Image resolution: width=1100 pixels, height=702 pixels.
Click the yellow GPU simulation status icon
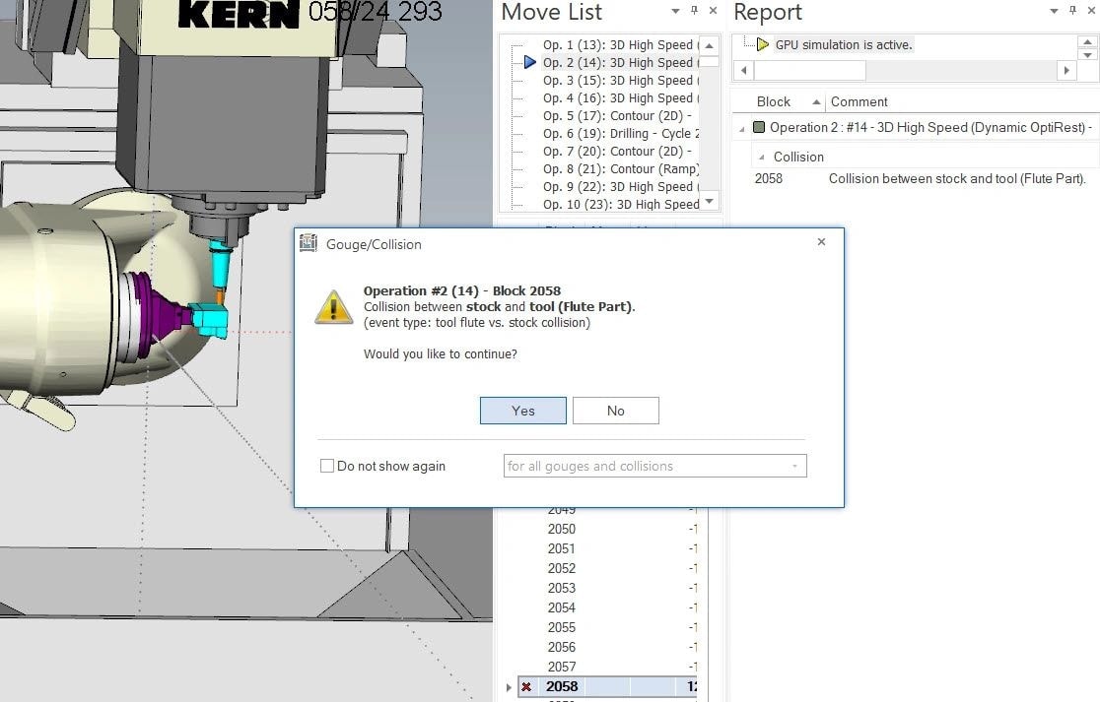pos(763,45)
